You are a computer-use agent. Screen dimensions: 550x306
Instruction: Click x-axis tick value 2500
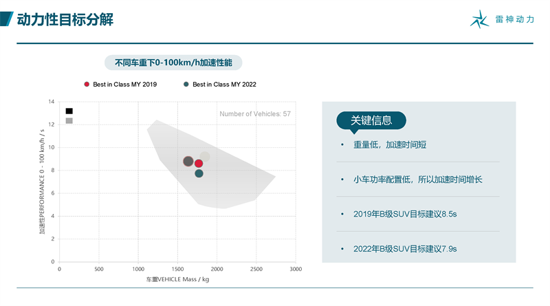point(256,269)
